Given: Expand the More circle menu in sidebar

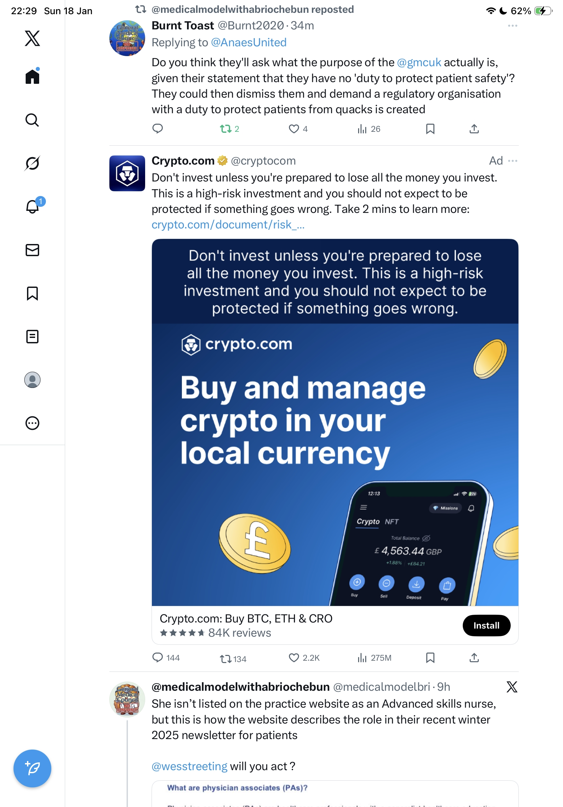Looking at the screenshot, I should 32,423.
